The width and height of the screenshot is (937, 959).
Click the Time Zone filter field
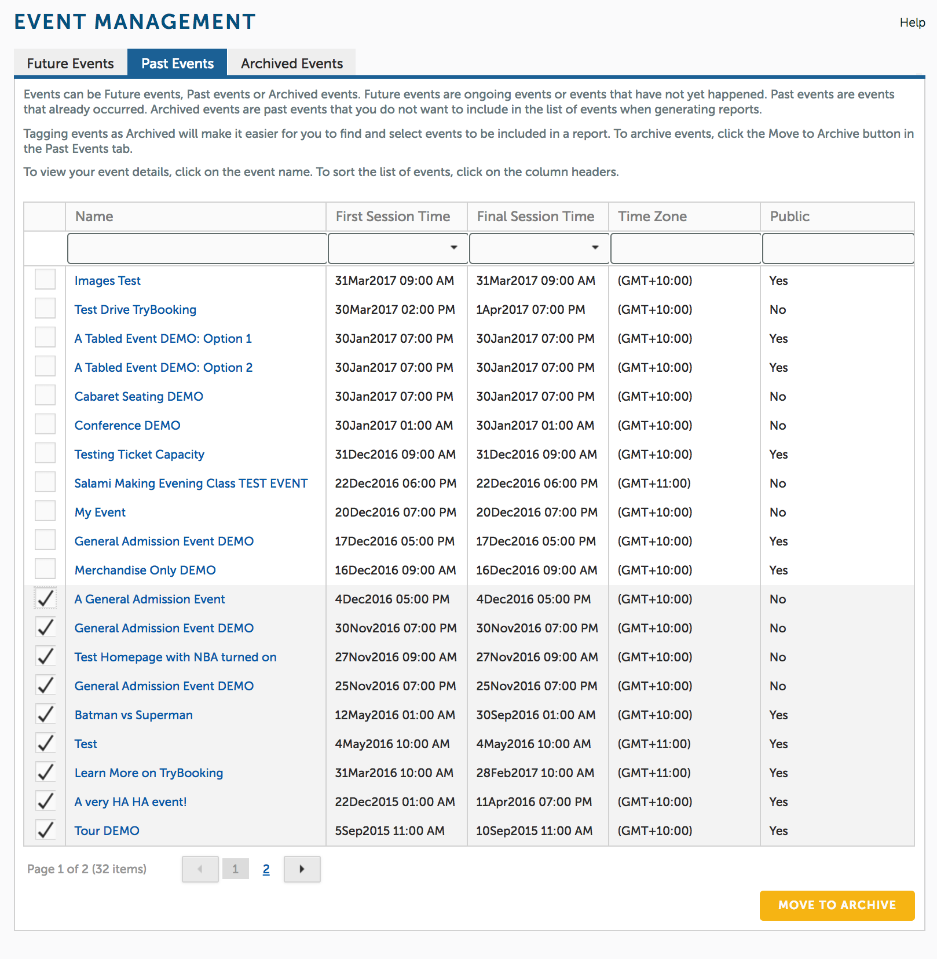(x=686, y=248)
